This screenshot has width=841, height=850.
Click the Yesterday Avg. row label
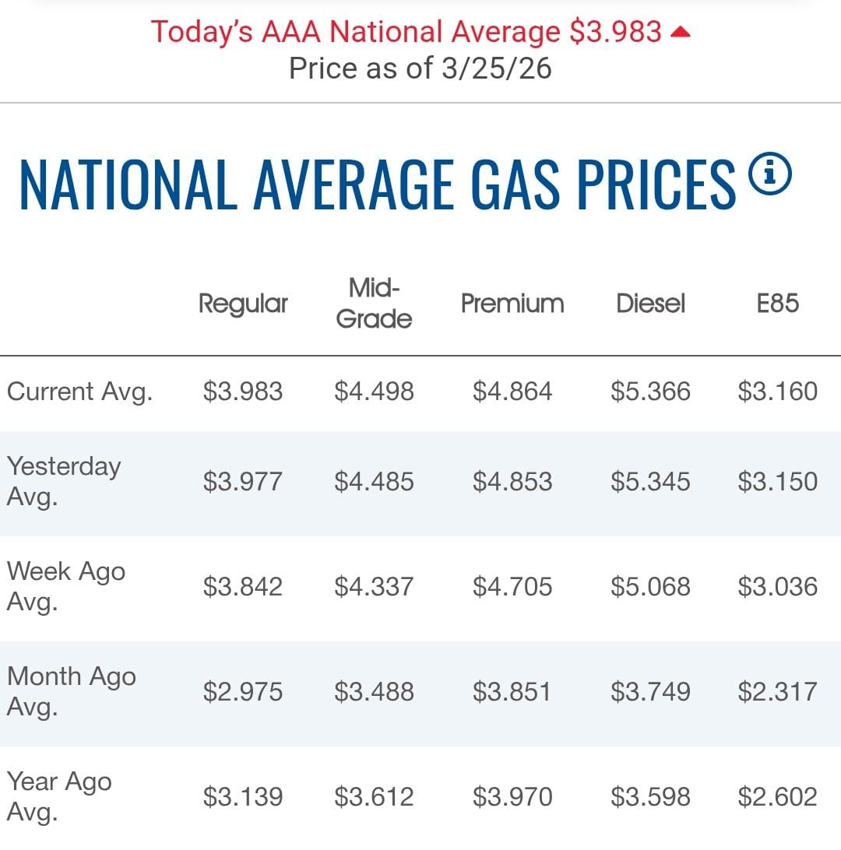tap(64, 481)
